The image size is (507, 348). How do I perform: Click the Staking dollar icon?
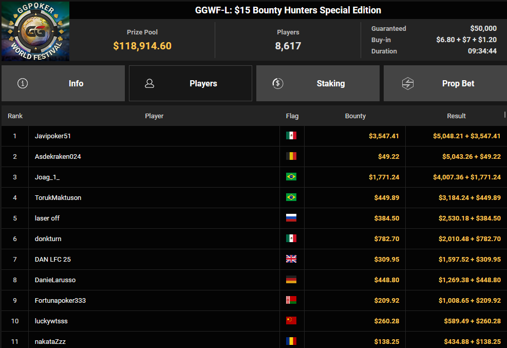coord(278,83)
